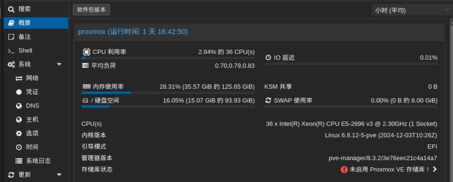The height and width of the screenshot is (182, 453).
Task: Expand the 更新 section arrow
Action: tap(59, 174)
